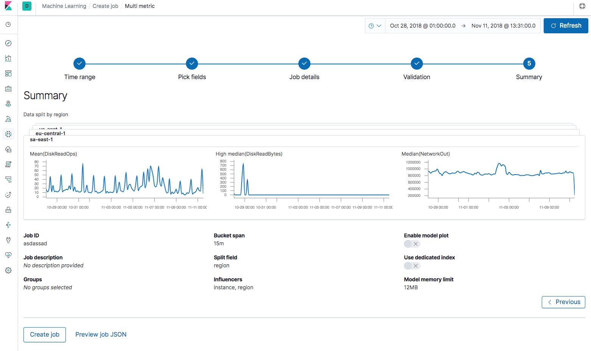This screenshot has height=351, width=591.
Task: Click the Previous button
Action: click(x=563, y=302)
